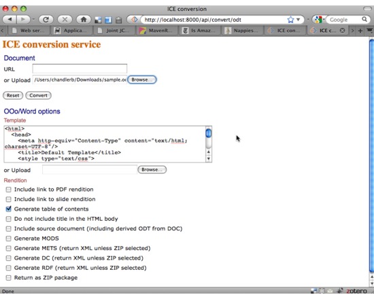
Task: Click the envelope icon in status bar
Action: click(330, 291)
